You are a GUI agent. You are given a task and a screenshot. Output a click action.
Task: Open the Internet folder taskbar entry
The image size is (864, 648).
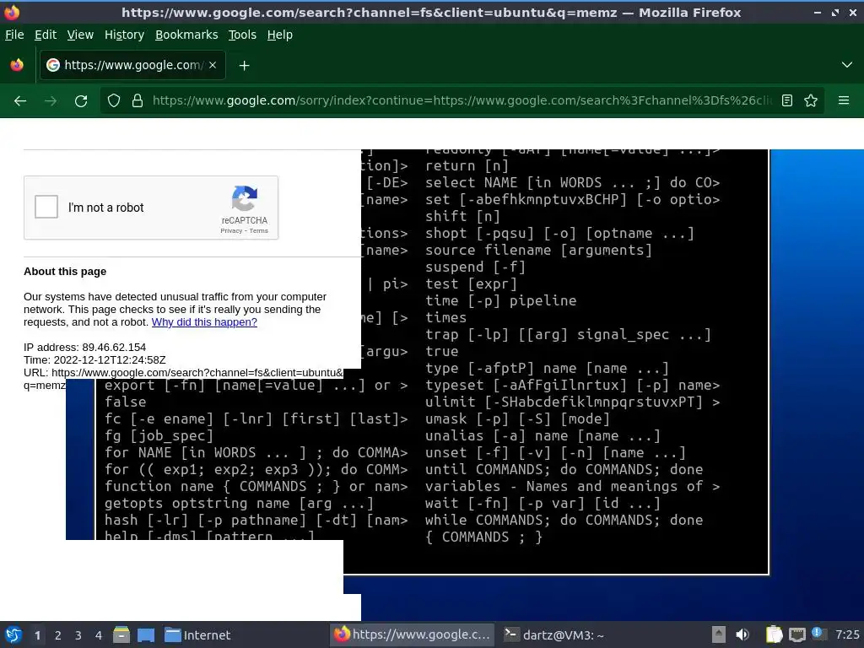tap(197, 634)
